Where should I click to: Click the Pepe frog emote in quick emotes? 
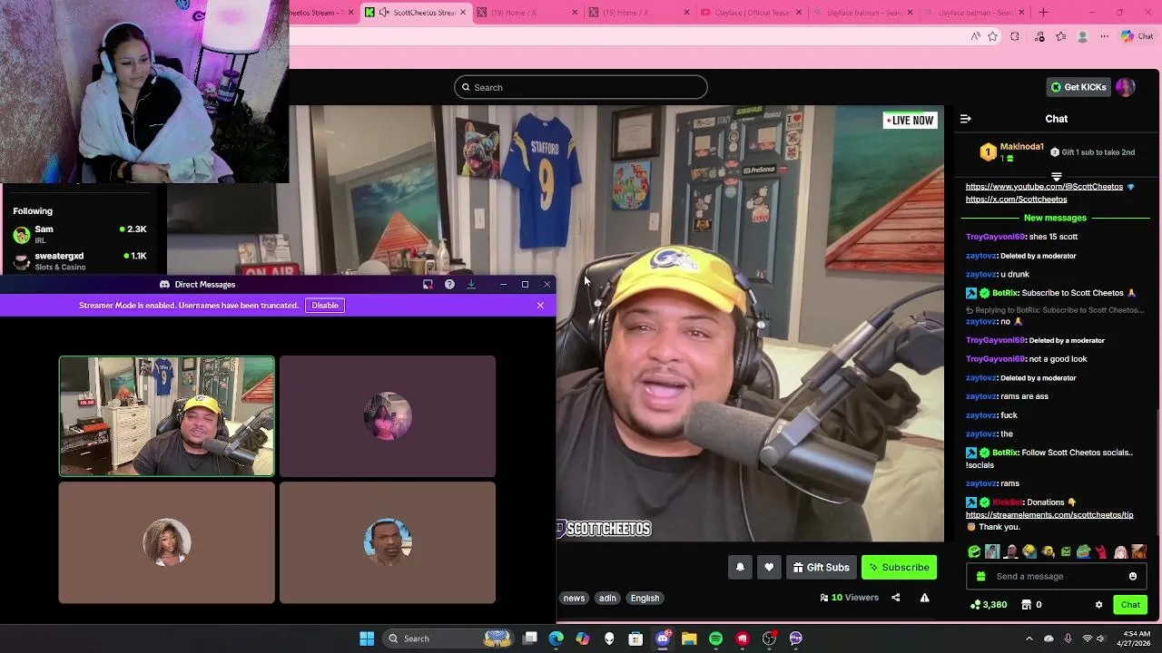pos(1083,551)
